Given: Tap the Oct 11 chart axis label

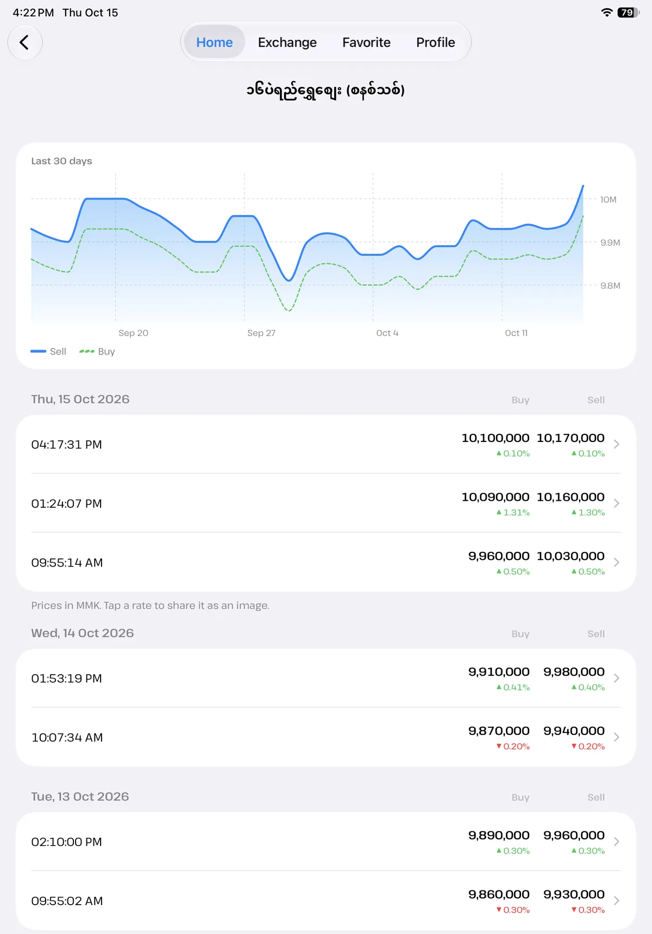Looking at the screenshot, I should click(x=516, y=333).
